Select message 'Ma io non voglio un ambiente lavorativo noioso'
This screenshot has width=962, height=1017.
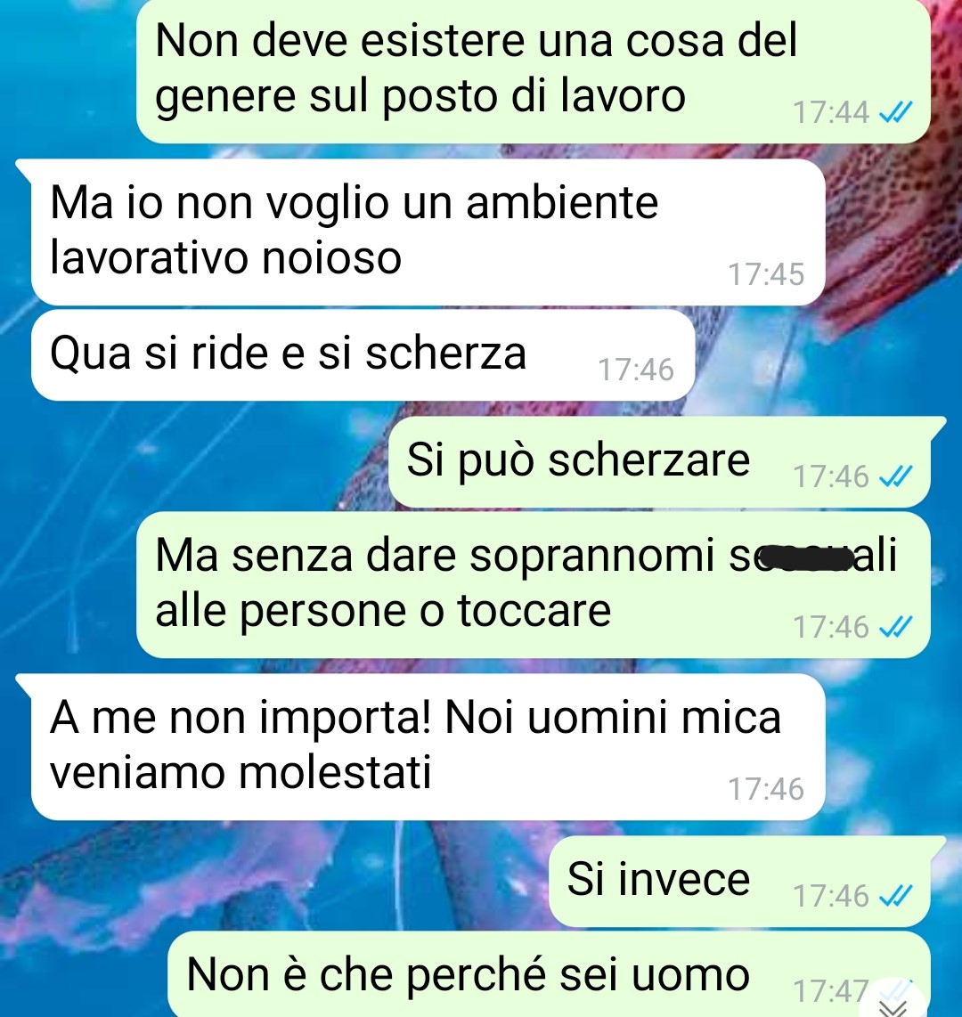(428, 232)
